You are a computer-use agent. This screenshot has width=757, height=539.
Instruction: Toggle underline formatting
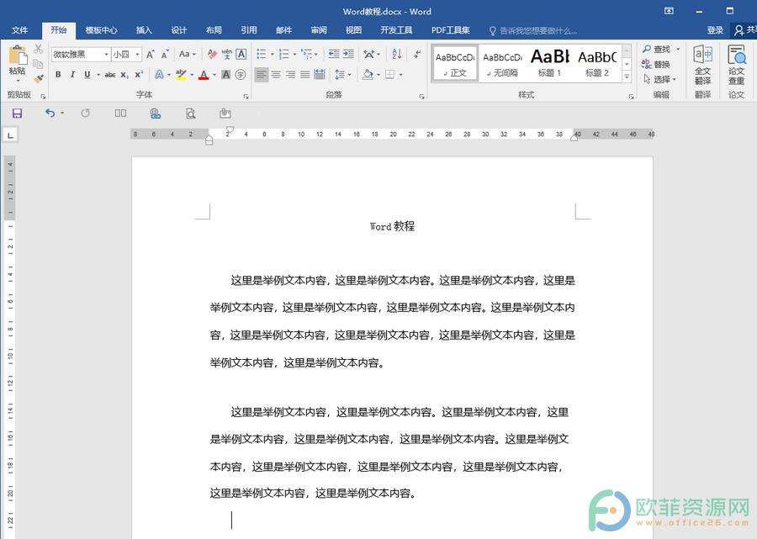[87, 75]
